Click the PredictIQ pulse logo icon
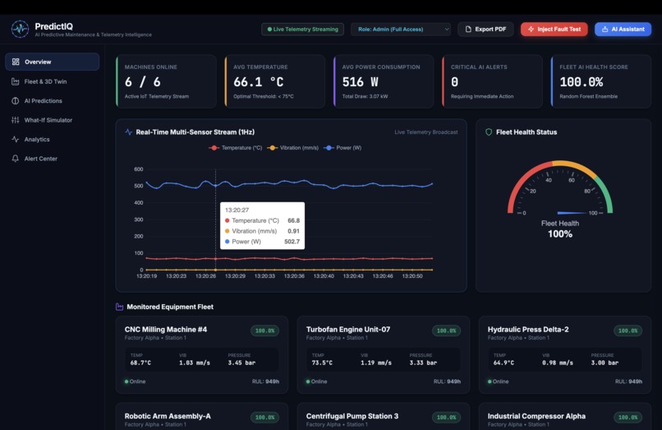The width and height of the screenshot is (662, 430). (x=20, y=29)
